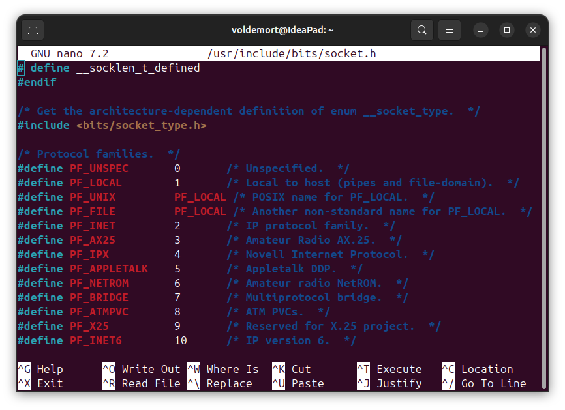Click the ^K Cut shortcut
Image resolution: width=565 pixels, height=410 pixels.
[x=292, y=370]
